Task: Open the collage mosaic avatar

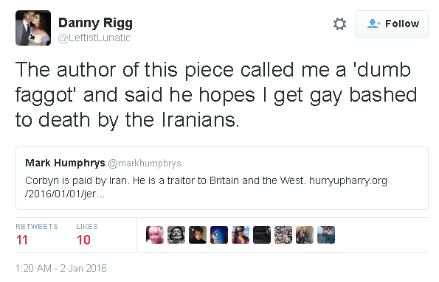Action: point(283,235)
